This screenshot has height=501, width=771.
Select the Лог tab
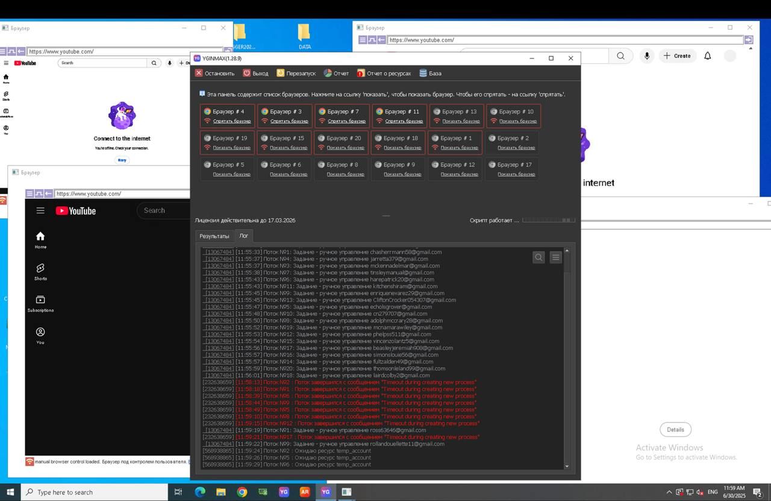pyautogui.click(x=243, y=236)
